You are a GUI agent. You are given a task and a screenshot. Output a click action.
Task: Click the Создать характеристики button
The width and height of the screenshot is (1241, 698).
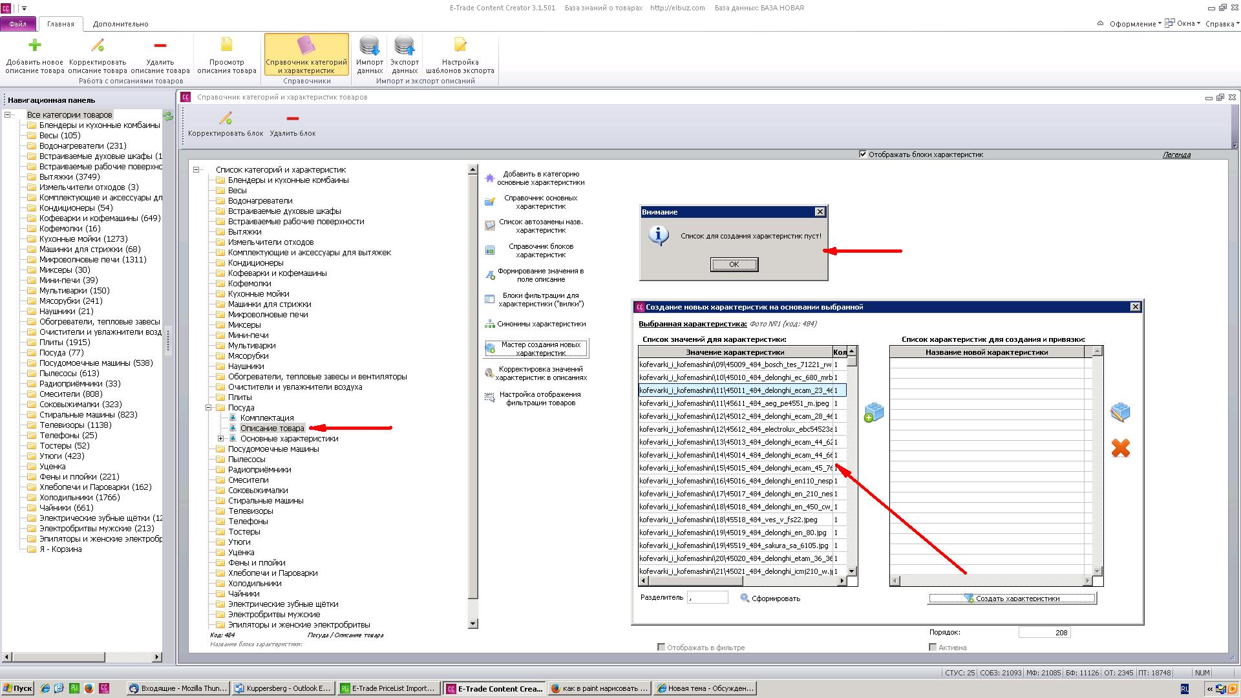pyautogui.click(x=1012, y=598)
